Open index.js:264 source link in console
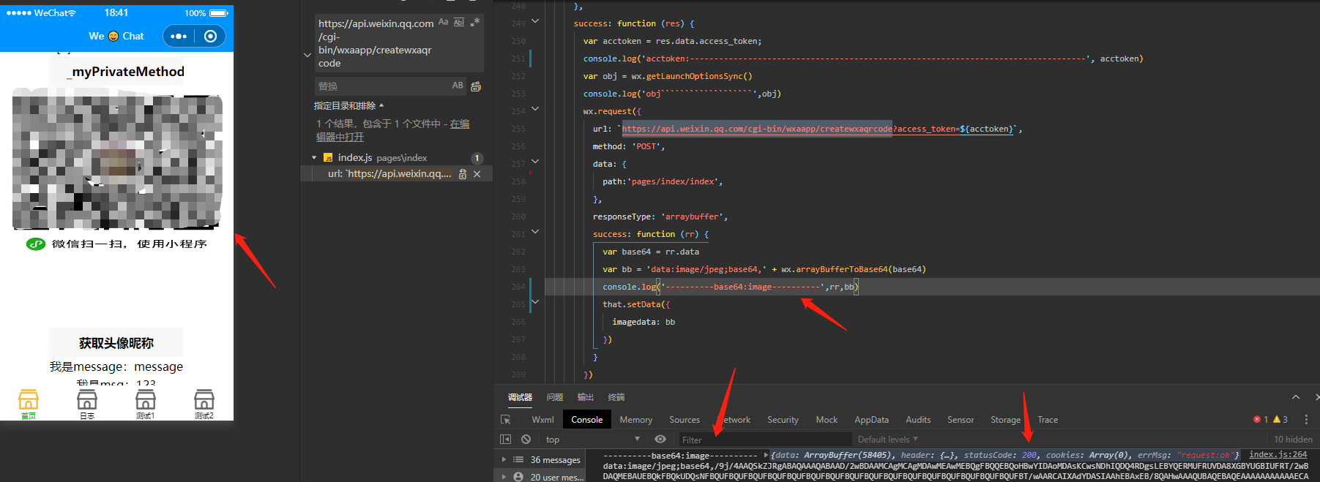1320x482 pixels. click(1278, 454)
